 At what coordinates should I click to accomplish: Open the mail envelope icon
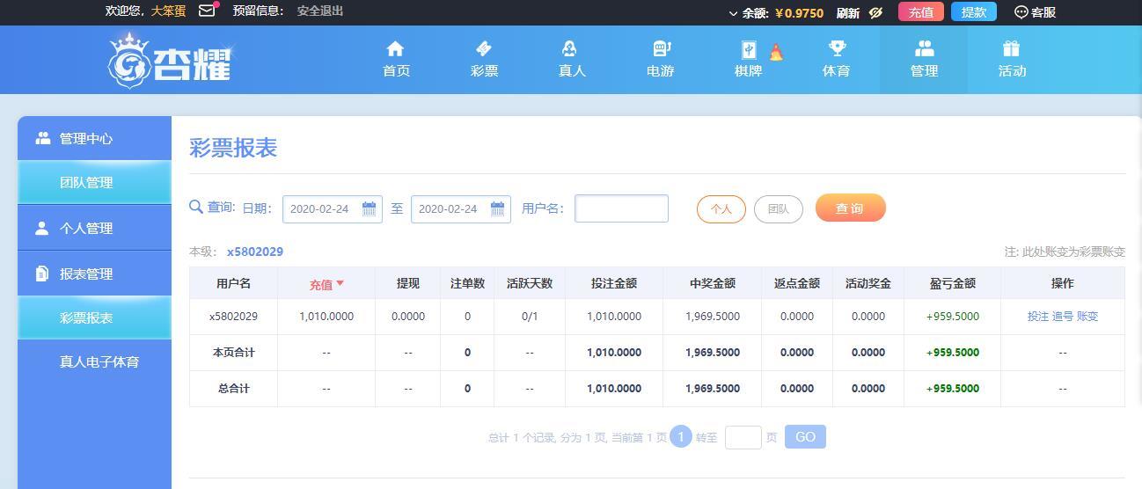207,11
